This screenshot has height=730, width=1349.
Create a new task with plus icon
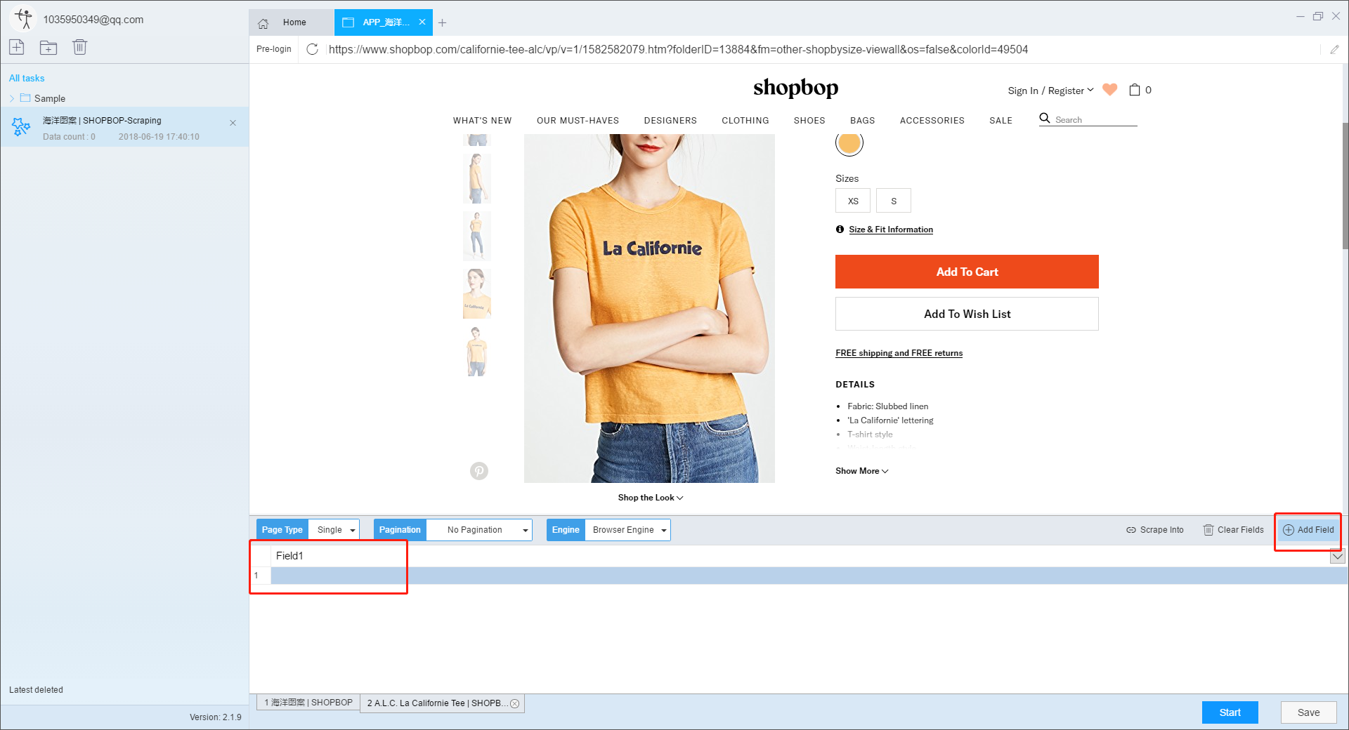pos(17,47)
